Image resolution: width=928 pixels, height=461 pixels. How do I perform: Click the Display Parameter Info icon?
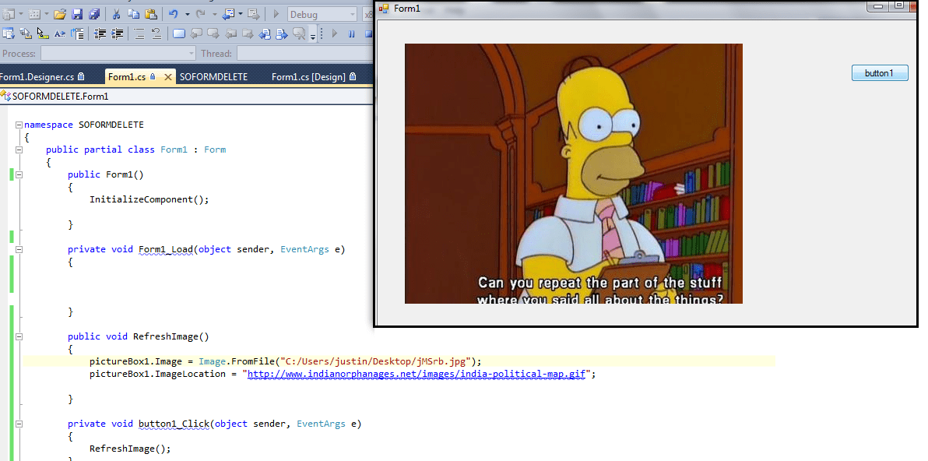[26, 33]
